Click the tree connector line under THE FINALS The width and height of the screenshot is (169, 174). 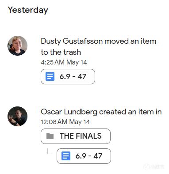tap(50, 151)
